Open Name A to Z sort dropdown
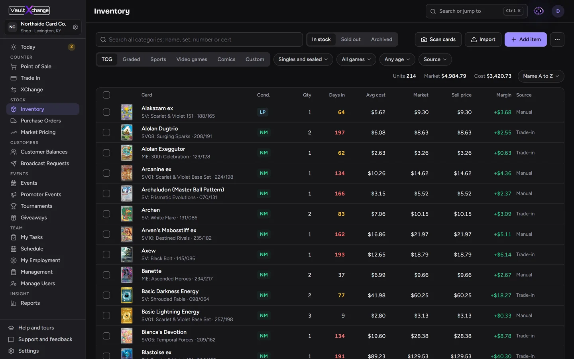Viewport: 574px width, 359px height. point(541,76)
